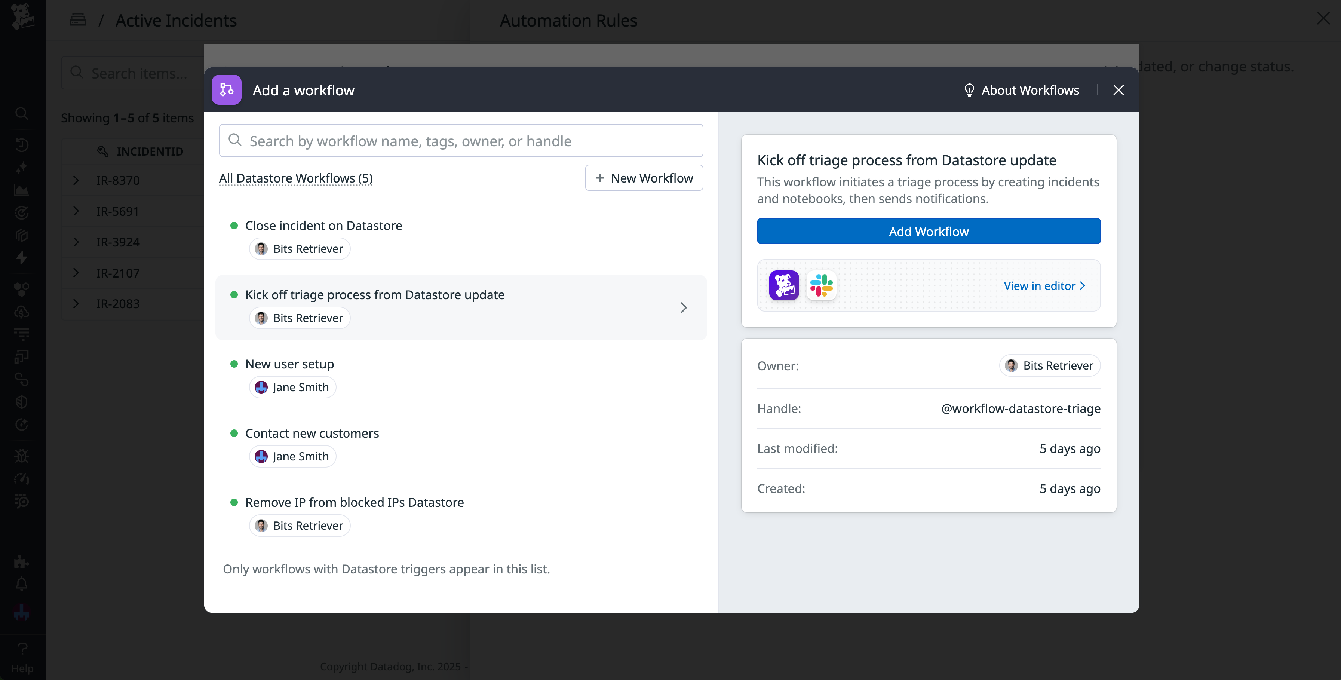
Task: Select the bug Error Tracking icon
Action: pos(22,456)
